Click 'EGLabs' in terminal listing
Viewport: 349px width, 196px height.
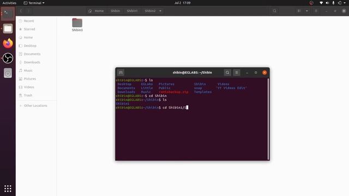[147, 84]
